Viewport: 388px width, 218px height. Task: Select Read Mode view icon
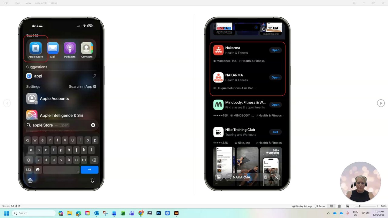tap(331, 206)
